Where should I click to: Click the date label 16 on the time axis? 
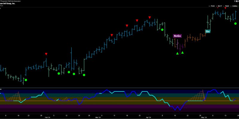18,115
